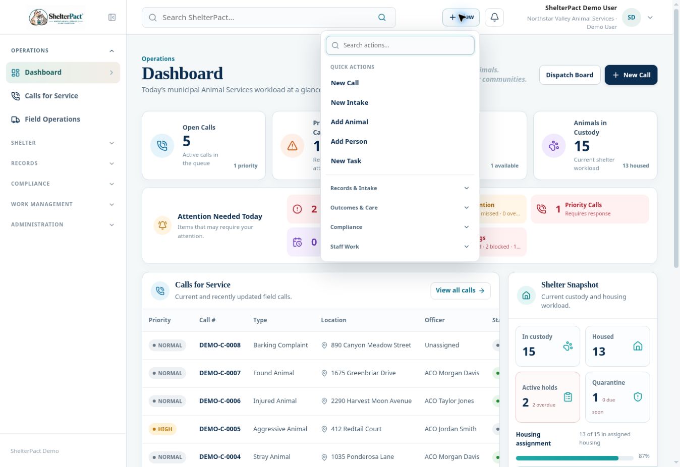The image size is (680, 467).
Task: Click the Animals in Custody paw icon
Action: point(553,146)
